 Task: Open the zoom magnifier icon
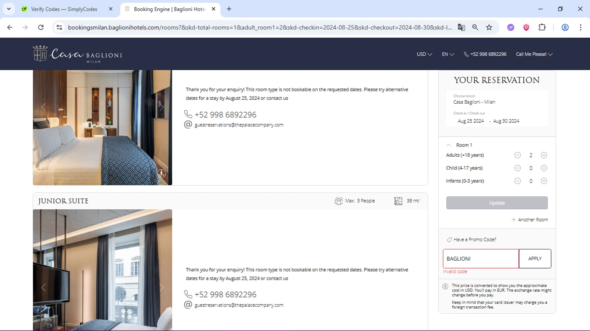pyautogui.click(x=475, y=27)
